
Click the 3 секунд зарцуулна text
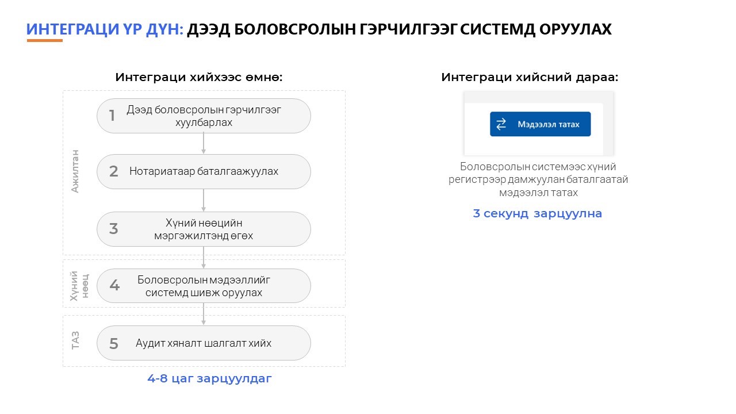pyautogui.click(x=538, y=214)
